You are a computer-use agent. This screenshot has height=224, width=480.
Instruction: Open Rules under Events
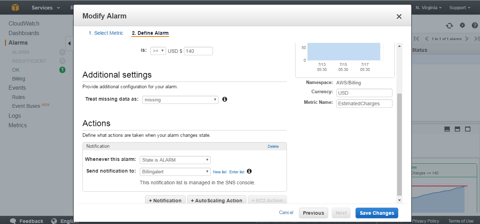click(x=18, y=97)
